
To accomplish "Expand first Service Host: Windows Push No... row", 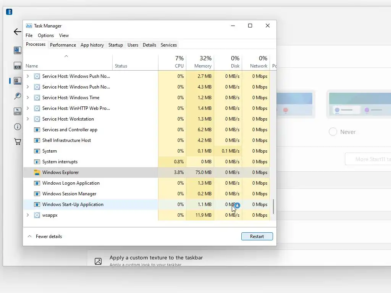I will [27, 76].
